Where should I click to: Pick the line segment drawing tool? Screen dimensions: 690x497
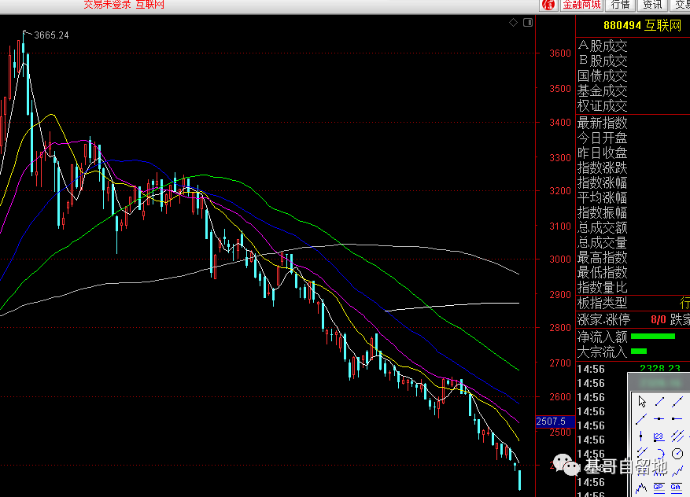pos(659,401)
